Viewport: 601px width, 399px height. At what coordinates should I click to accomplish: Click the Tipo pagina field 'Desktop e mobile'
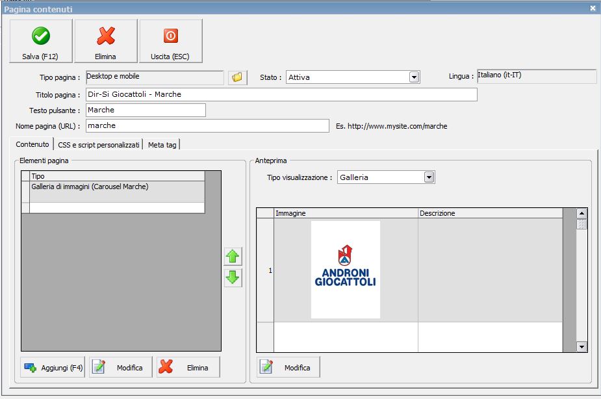tap(155, 77)
